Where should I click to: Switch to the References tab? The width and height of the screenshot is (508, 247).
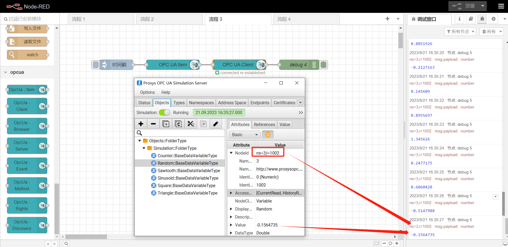click(264, 124)
